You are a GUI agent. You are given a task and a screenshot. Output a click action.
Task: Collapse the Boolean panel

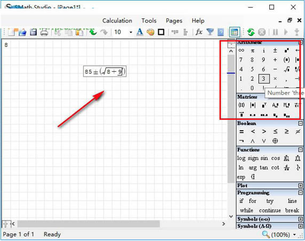click(301, 123)
